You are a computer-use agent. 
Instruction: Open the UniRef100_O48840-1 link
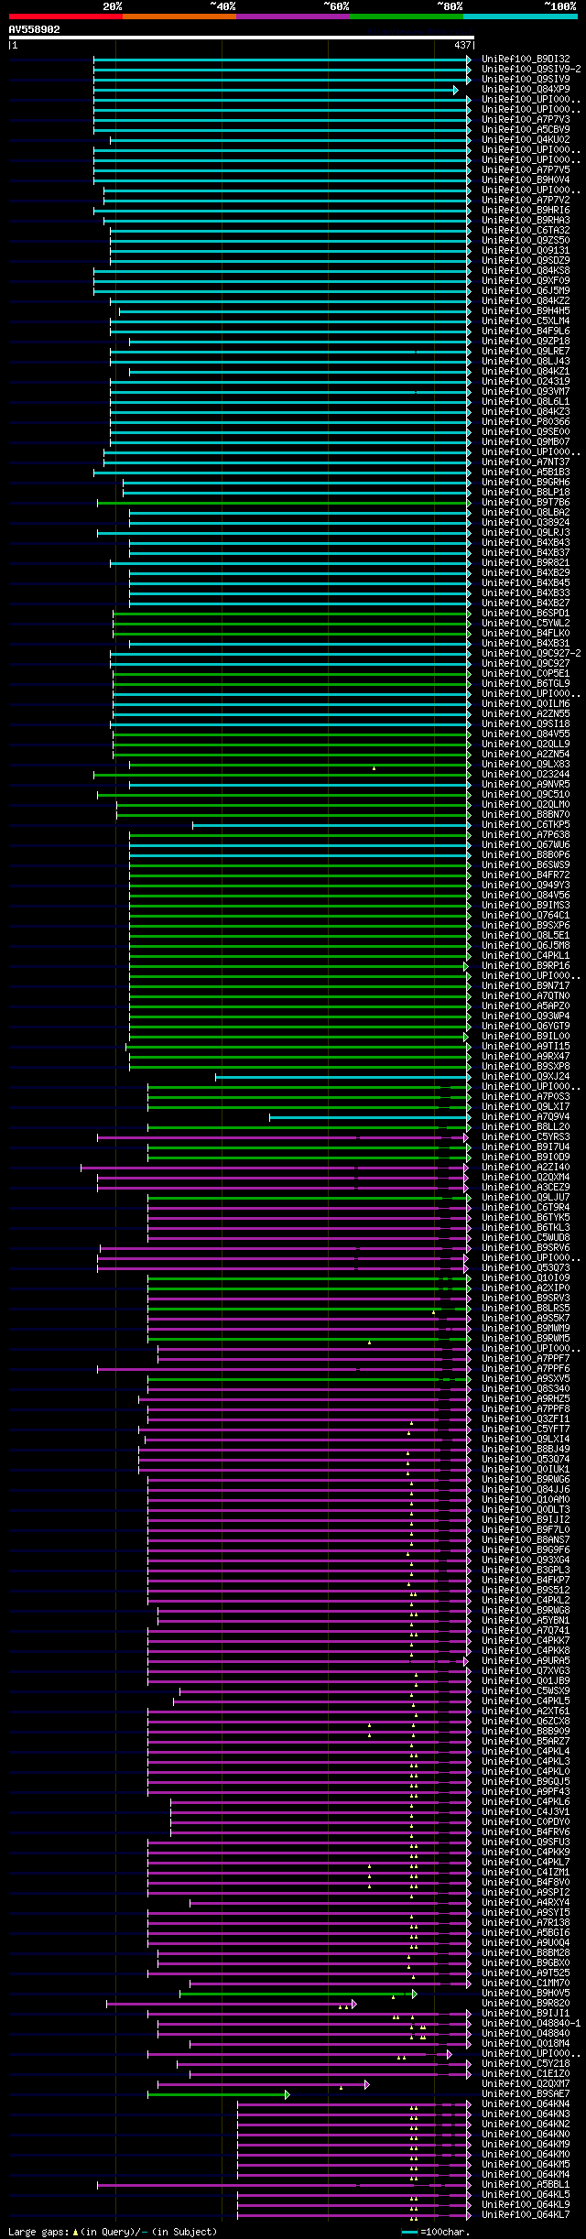531,2024
